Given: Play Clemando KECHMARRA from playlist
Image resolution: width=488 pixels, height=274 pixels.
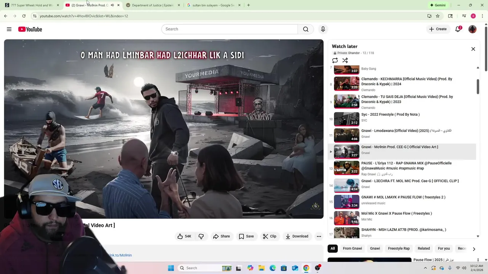Looking at the screenshot, I should (402, 84).
